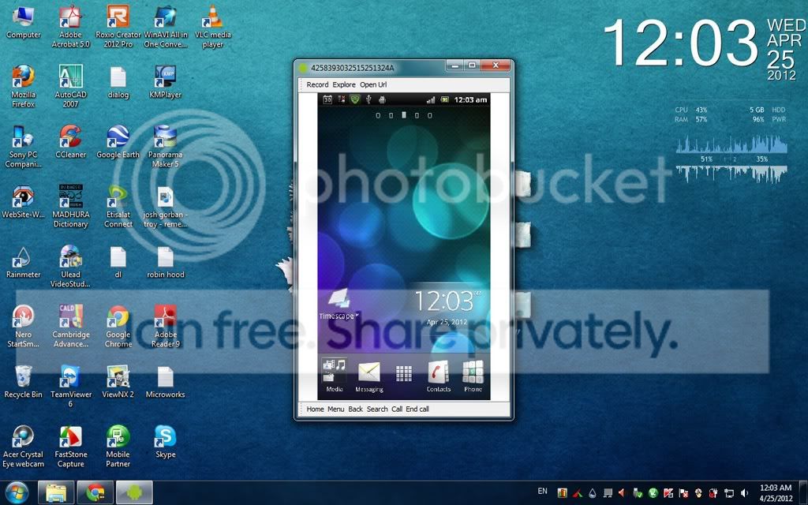808x505 pixels.
Task: Click the Record menu item
Action: pos(317,84)
